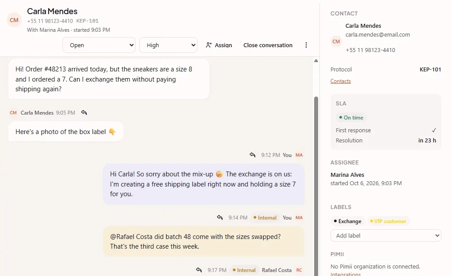Click the RC avatar beside Rafael Costa
452x276 pixels.
[299, 270]
